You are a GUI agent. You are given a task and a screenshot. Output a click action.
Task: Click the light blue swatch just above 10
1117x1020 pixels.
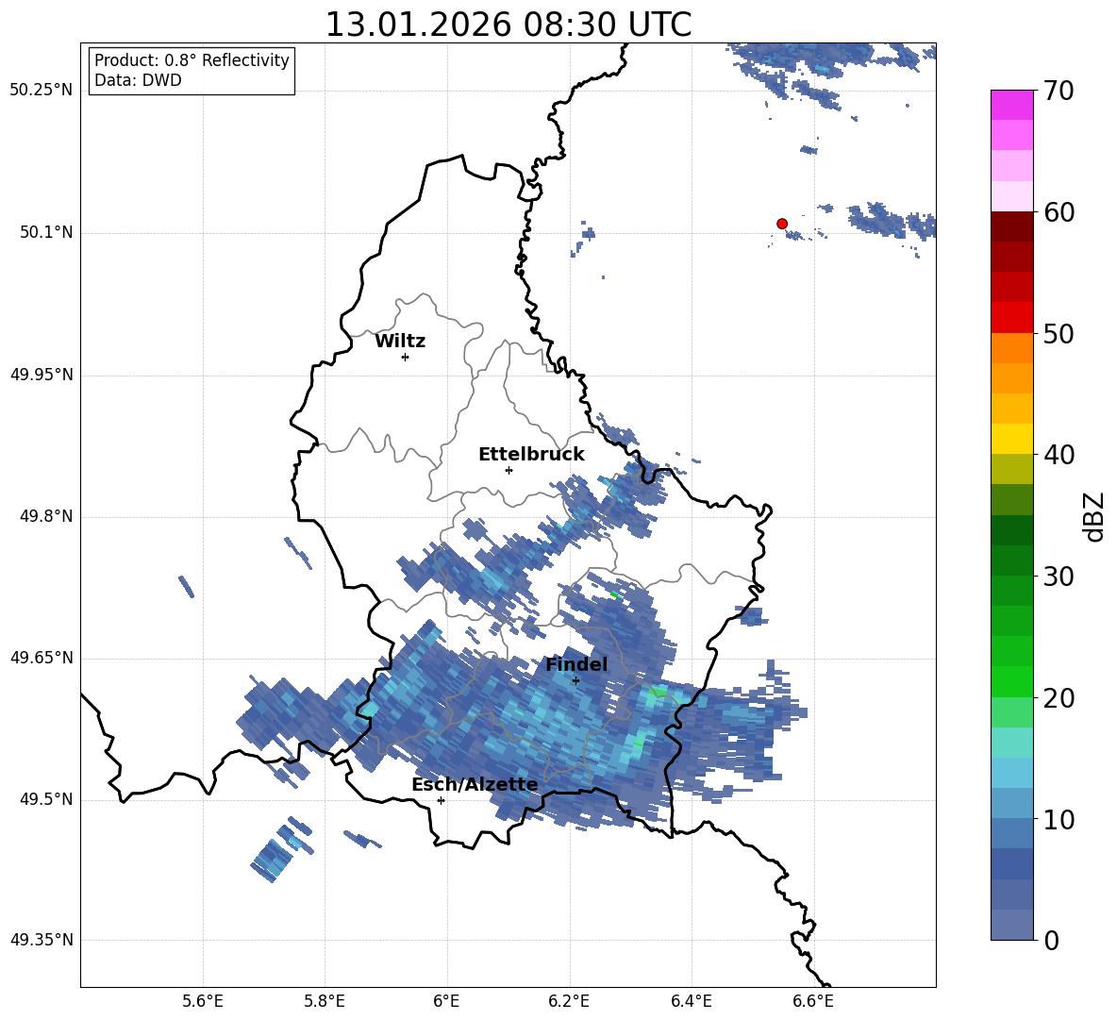click(1011, 804)
